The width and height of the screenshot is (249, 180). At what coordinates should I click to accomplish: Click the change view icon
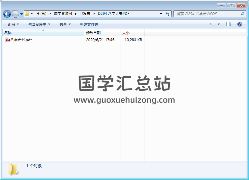212,24
